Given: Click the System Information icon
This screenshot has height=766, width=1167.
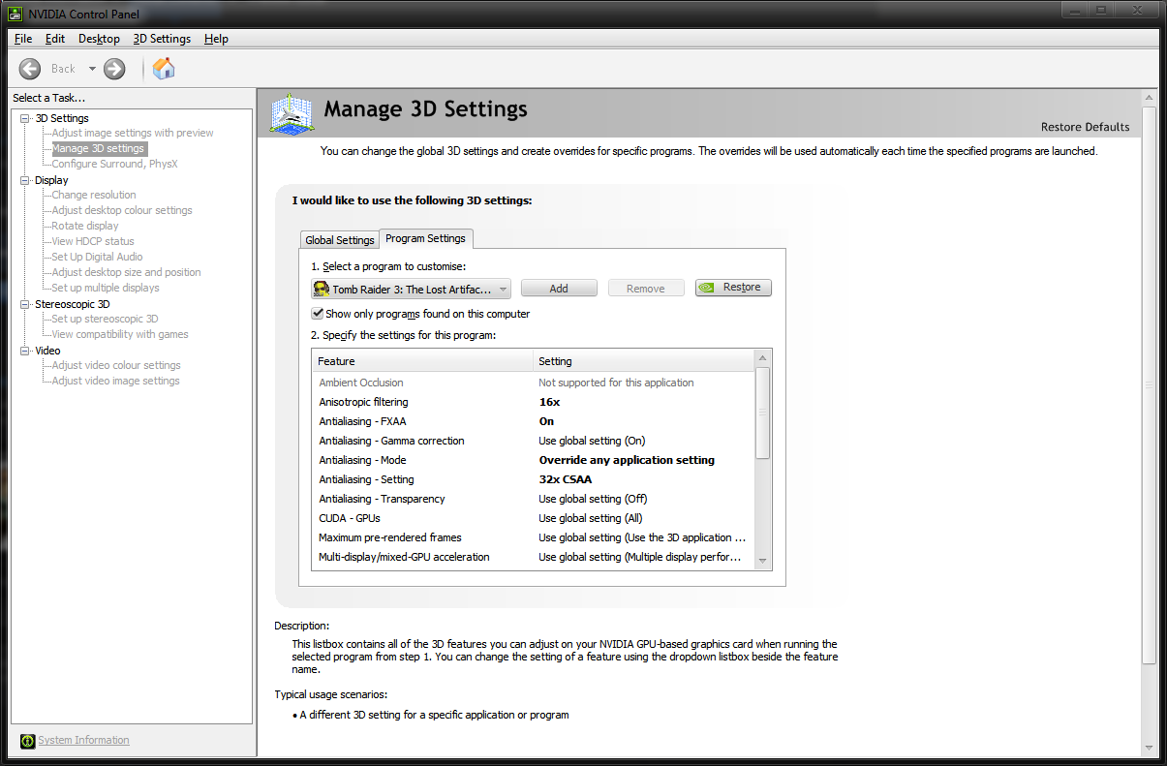Looking at the screenshot, I should point(27,741).
